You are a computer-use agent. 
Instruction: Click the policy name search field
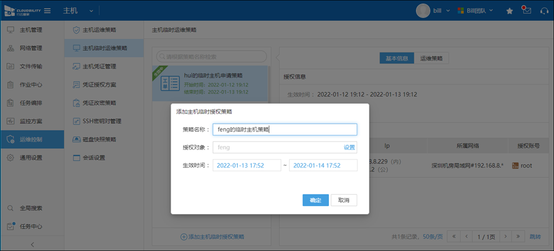(x=211, y=56)
